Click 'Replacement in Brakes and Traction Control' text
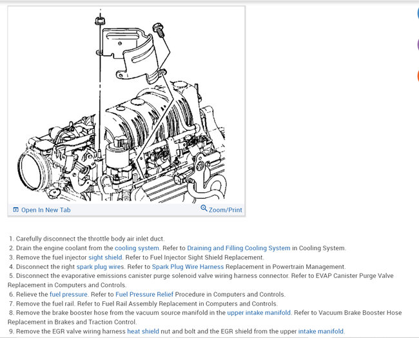 coord(72,323)
